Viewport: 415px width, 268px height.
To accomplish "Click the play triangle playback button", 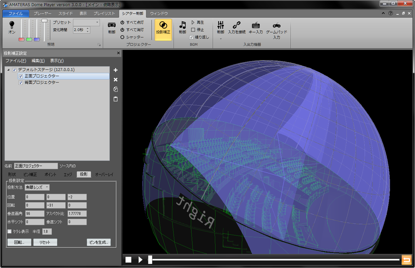I will [x=140, y=260].
